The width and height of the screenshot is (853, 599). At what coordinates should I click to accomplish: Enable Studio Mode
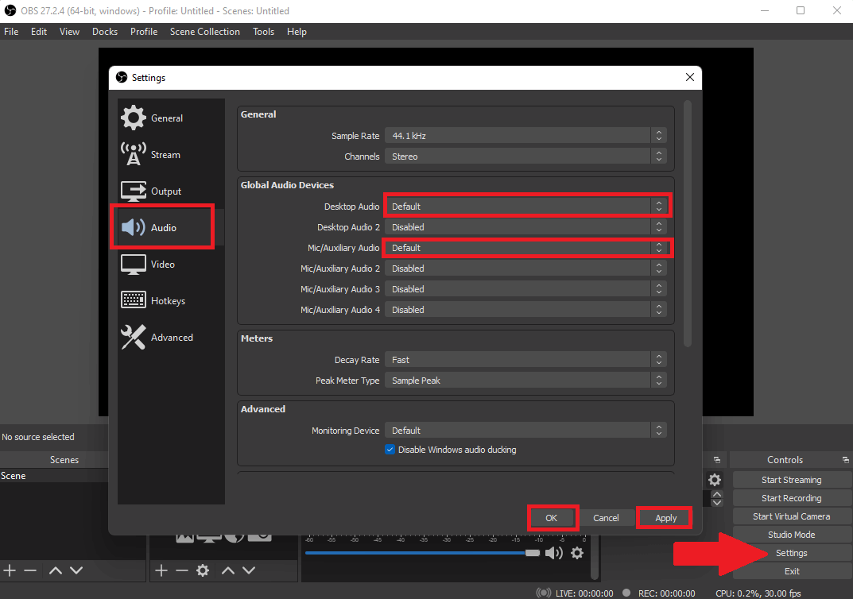pos(791,535)
